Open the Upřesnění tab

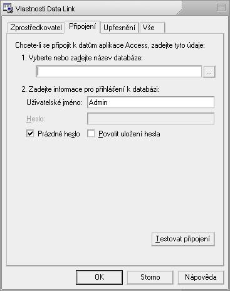119,28
